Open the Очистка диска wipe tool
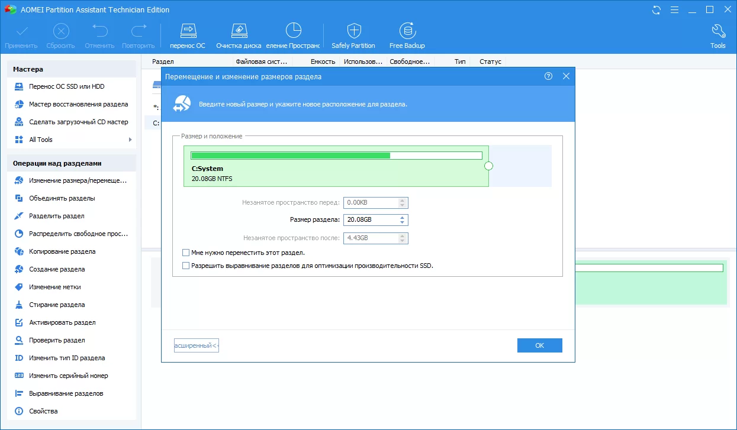The width and height of the screenshot is (737, 430). click(239, 36)
